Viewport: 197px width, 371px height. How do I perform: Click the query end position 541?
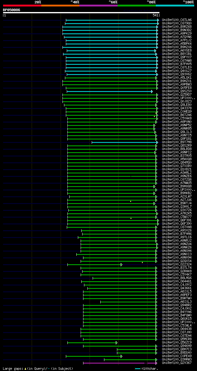pos(155,15)
